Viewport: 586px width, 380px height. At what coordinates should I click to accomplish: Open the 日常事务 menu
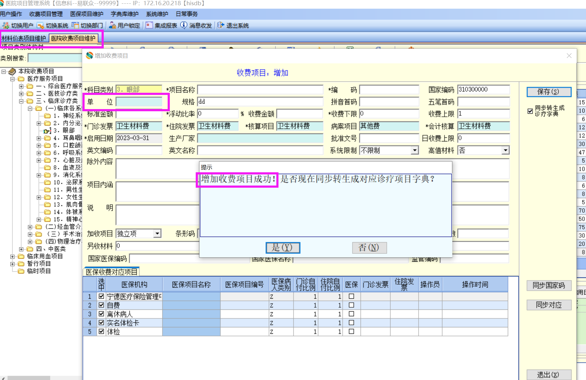pyautogui.click(x=187, y=14)
